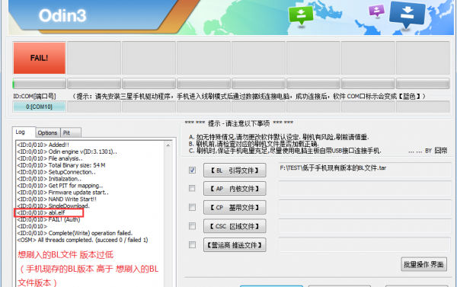Screen dimensions: 457x287
Task: Click the BL 引导文件 button
Action: 235,171
